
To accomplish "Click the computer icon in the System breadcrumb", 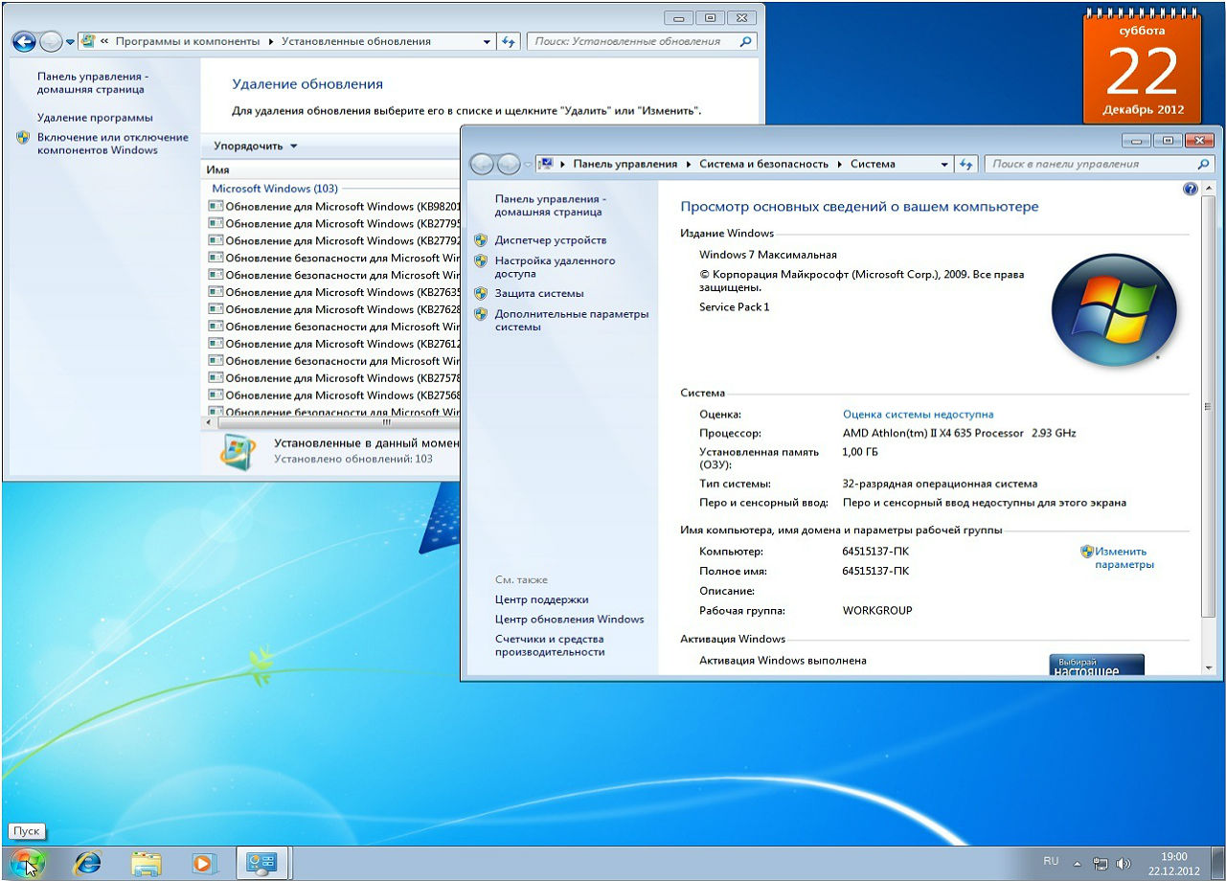I will (546, 164).
